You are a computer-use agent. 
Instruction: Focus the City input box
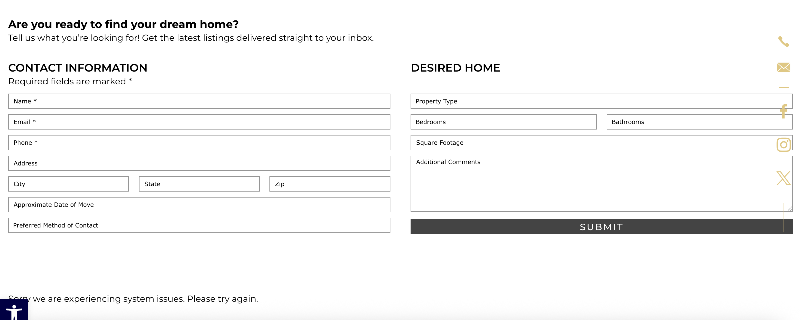[68, 184]
